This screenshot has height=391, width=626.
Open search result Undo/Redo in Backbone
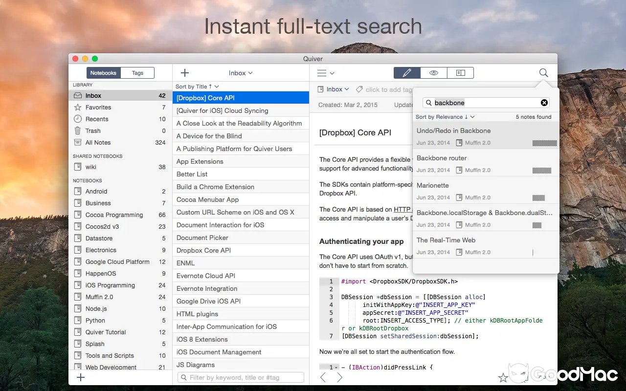point(486,136)
